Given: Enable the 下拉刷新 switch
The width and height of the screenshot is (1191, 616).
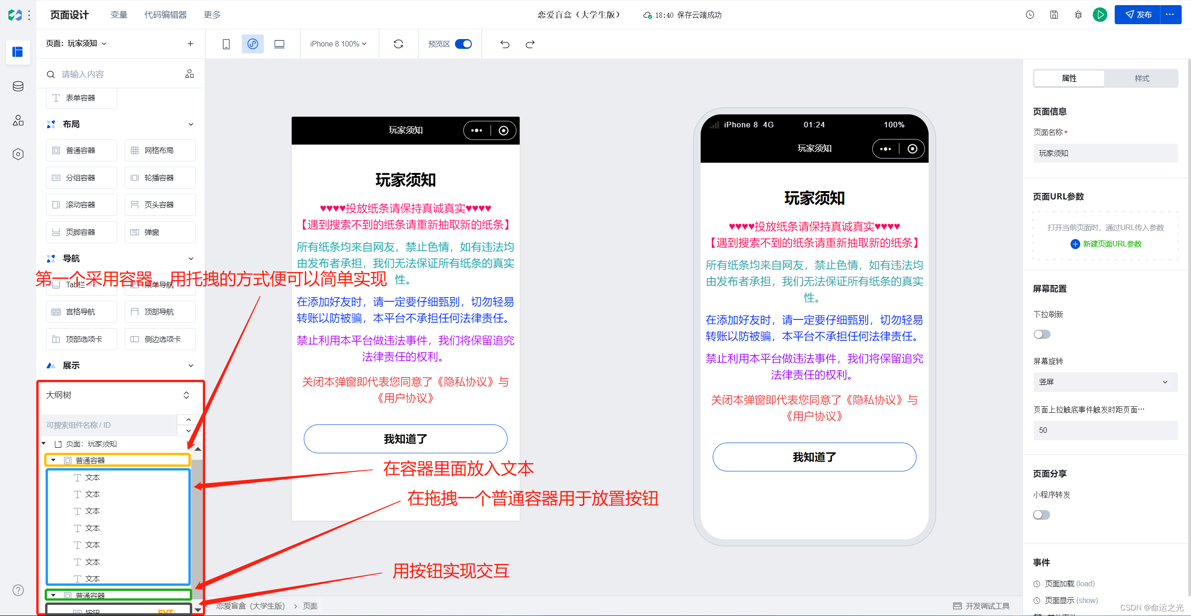Looking at the screenshot, I should 1042,334.
